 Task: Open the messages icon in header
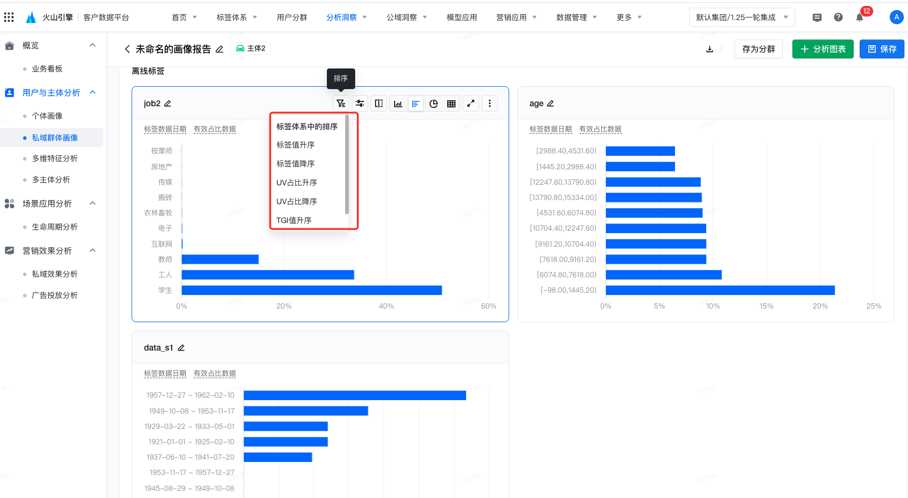tap(817, 18)
